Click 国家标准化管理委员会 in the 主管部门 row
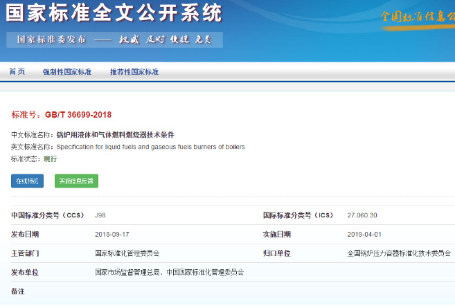This screenshot has width=455, height=308. [132, 253]
